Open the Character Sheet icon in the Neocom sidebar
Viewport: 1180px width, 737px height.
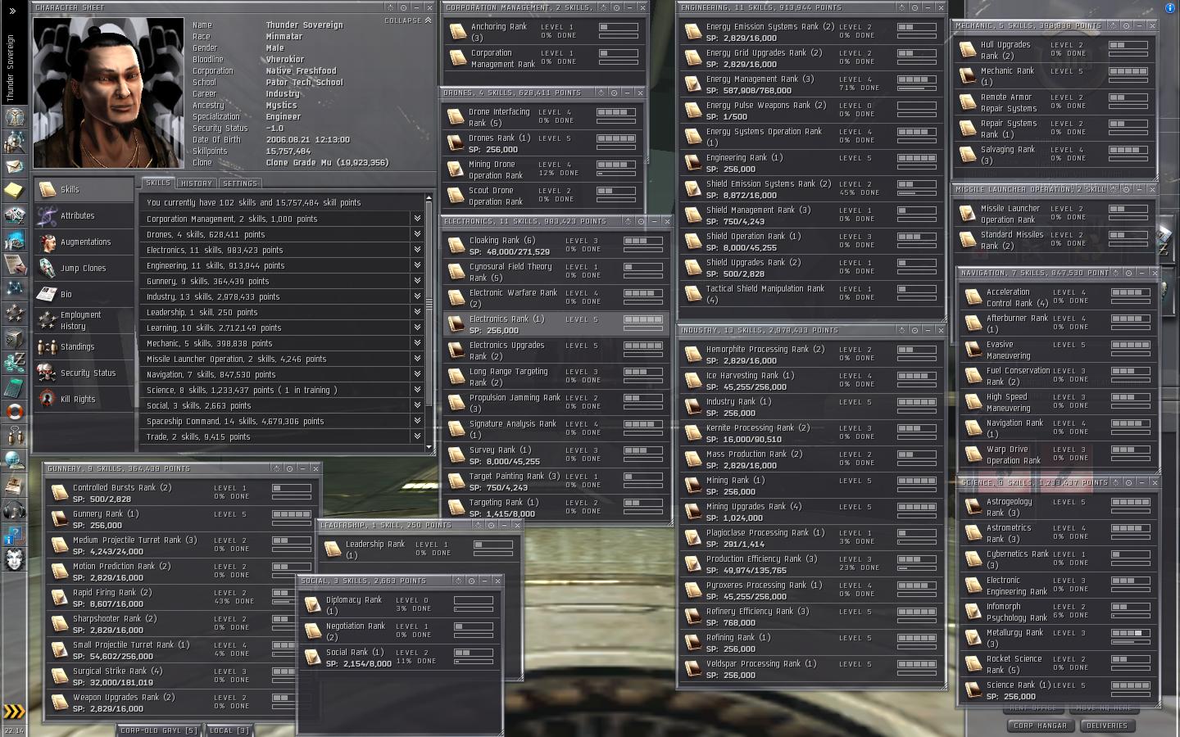point(14,116)
